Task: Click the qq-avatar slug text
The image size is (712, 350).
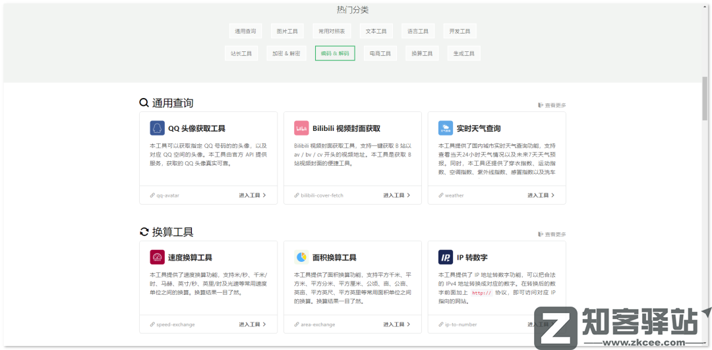Action: [167, 195]
